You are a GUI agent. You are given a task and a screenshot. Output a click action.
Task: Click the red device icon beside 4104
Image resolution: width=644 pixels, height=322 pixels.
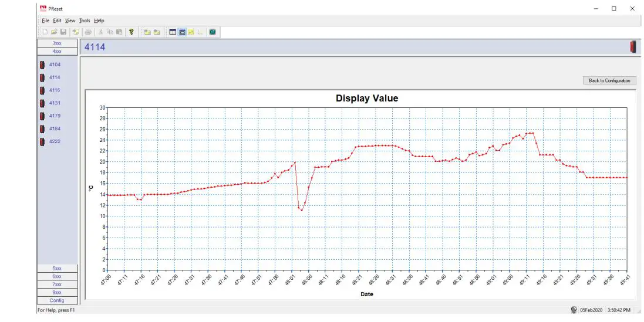(42, 65)
